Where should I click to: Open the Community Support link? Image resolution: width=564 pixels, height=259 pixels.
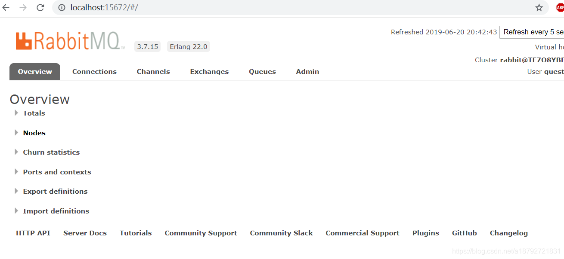[x=201, y=233]
